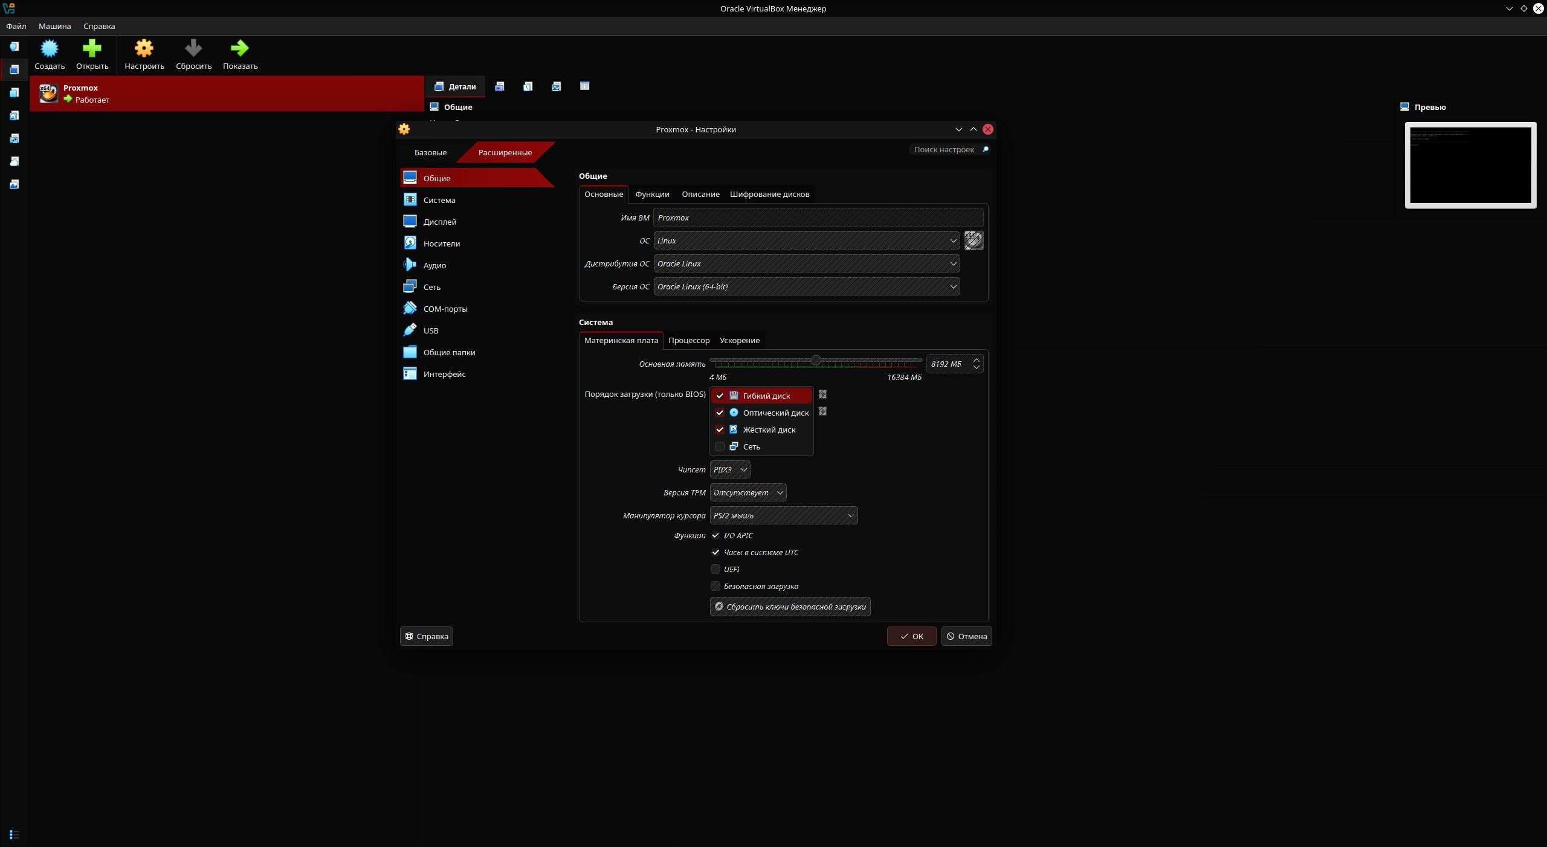Open the Extensions tool in left sidebar

tap(14, 92)
